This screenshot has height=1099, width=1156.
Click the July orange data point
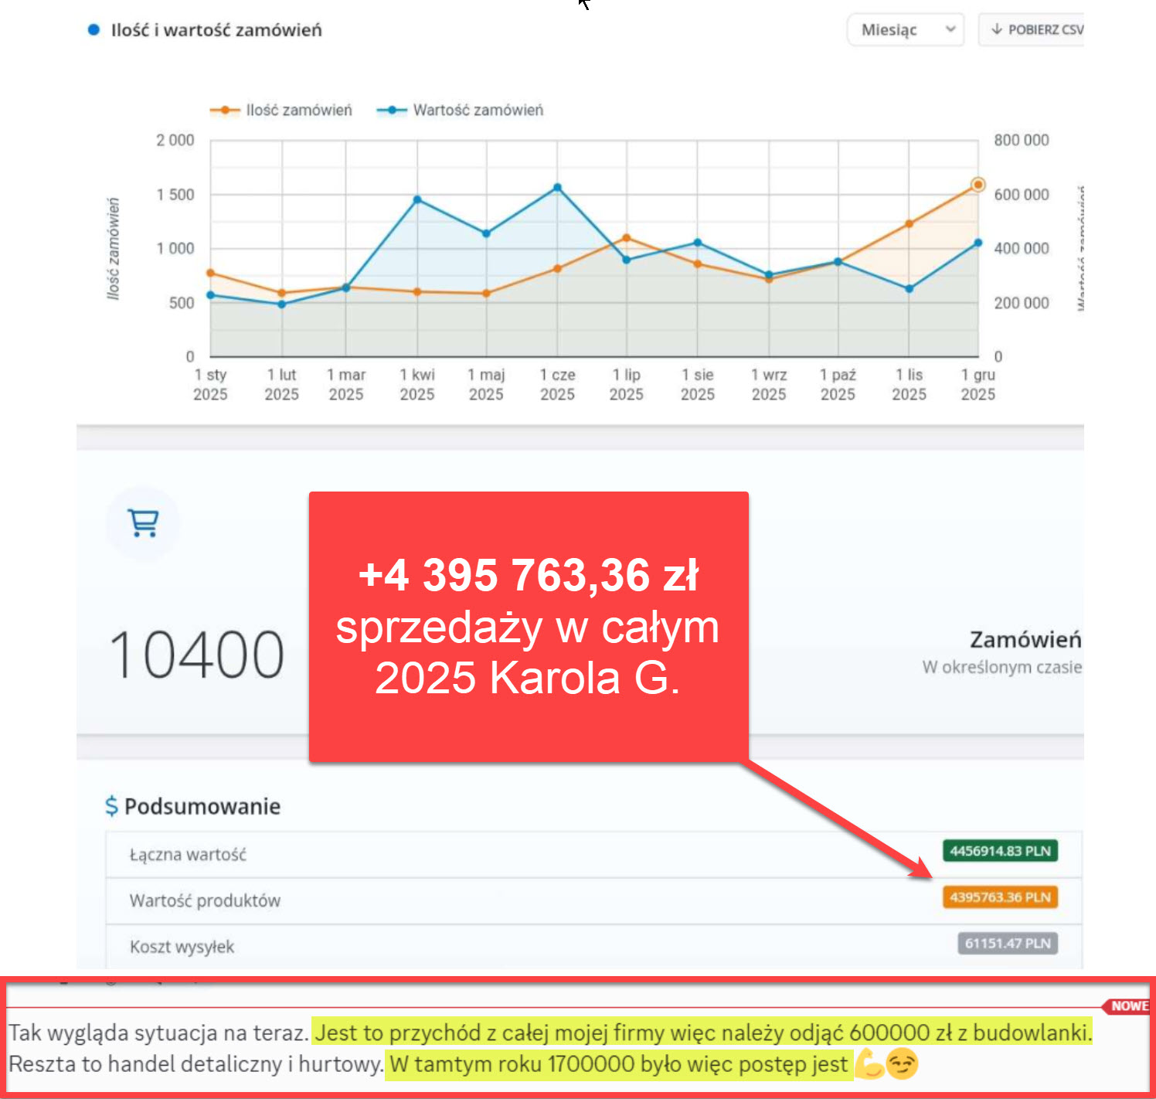tap(626, 238)
